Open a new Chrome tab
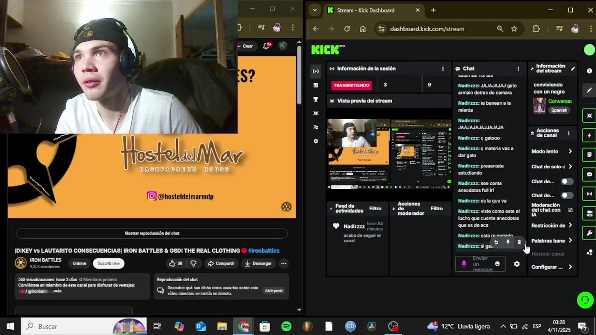This screenshot has height=335, width=596. pos(433,10)
